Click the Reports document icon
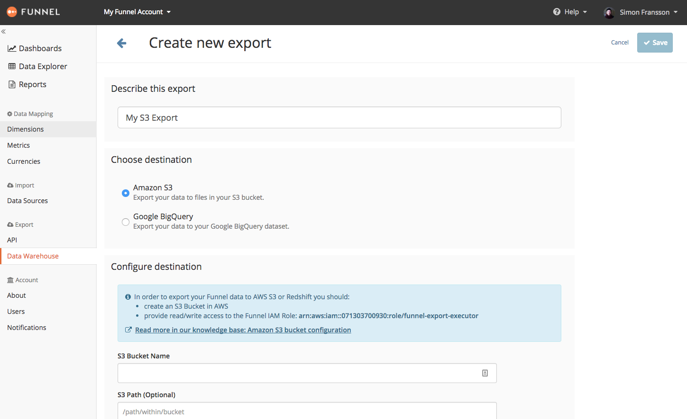 click(x=12, y=84)
